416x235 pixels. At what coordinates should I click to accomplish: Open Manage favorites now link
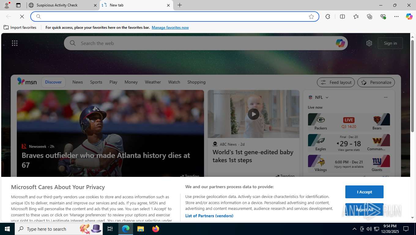[x=170, y=28]
